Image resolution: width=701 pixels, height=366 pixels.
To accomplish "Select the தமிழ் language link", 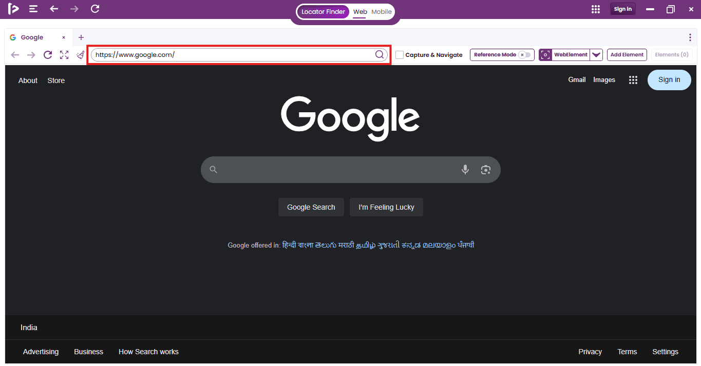I will point(366,245).
